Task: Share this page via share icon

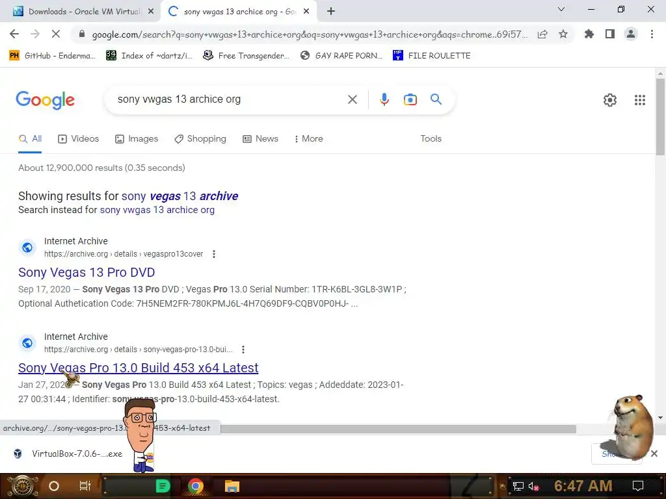Action: tap(542, 34)
